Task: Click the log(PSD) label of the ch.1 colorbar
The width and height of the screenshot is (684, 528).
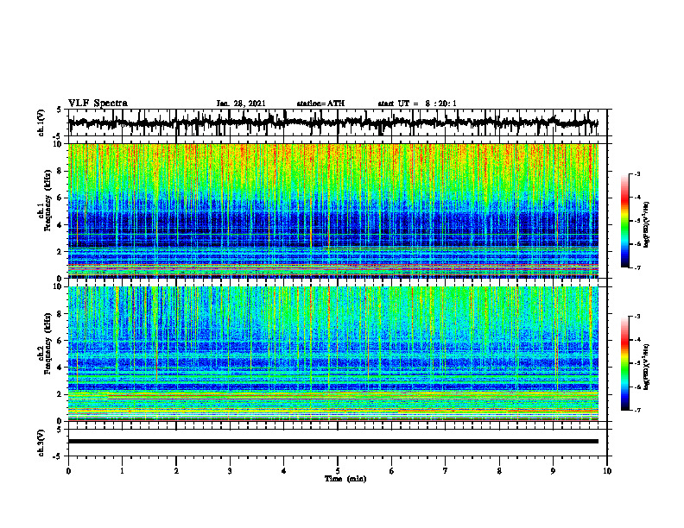Action: [x=647, y=224]
